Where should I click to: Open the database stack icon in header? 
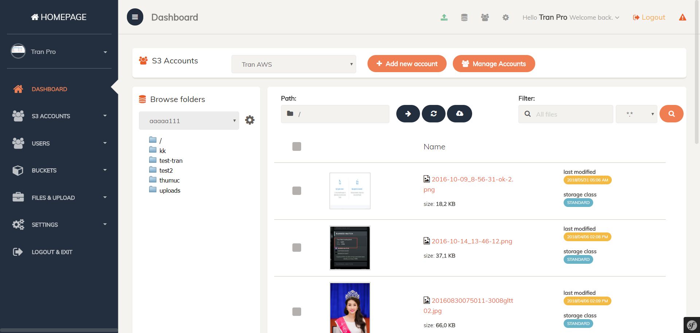pos(464,17)
